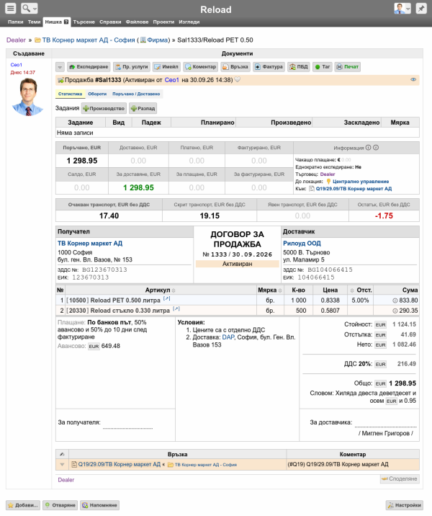Open the Папки menu tab

tap(15, 22)
